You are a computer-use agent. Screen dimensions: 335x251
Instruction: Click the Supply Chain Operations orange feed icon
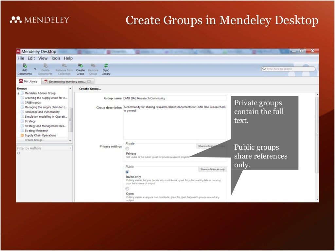coord(22,135)
